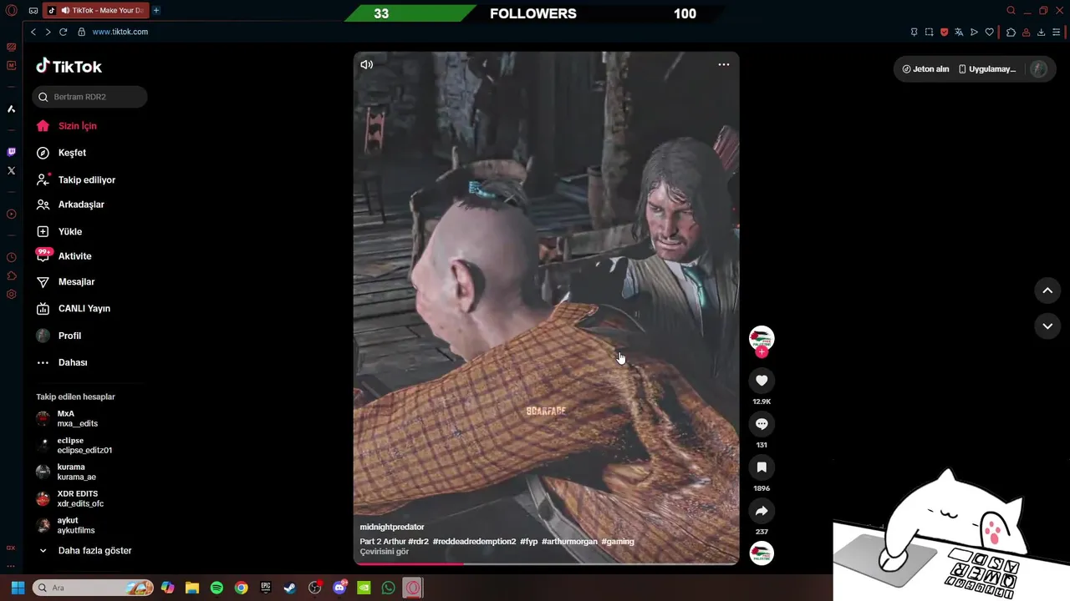Open midnightpredator username on the video

click(392, 527)
